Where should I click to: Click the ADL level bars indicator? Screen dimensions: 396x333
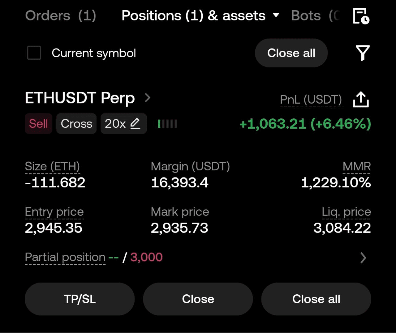click(x=167, y=124)
